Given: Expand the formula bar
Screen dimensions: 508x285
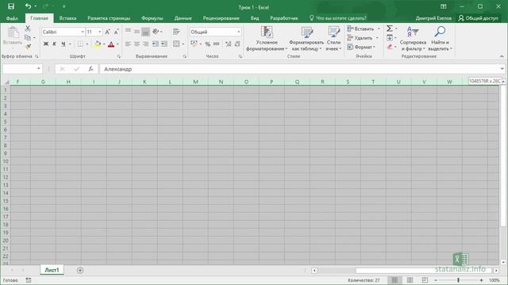Looking at the screenshot, I should point(502,69).
